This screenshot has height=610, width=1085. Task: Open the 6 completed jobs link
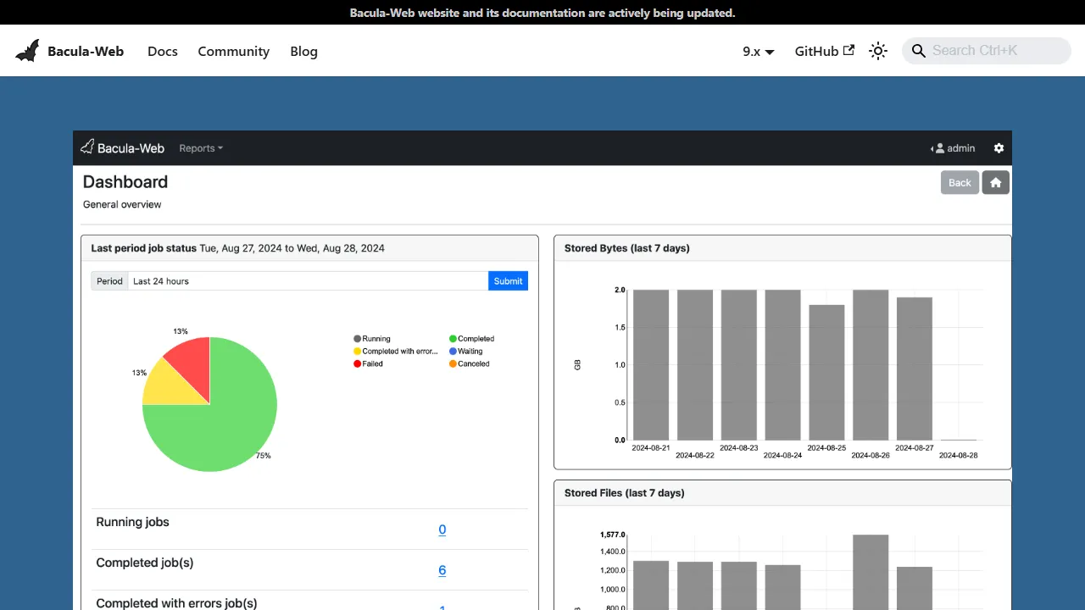click(442, 570)
